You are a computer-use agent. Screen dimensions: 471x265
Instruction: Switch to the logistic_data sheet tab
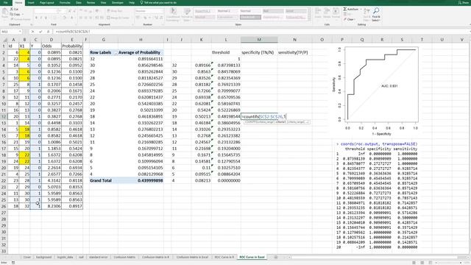click(x=65, y=257)
